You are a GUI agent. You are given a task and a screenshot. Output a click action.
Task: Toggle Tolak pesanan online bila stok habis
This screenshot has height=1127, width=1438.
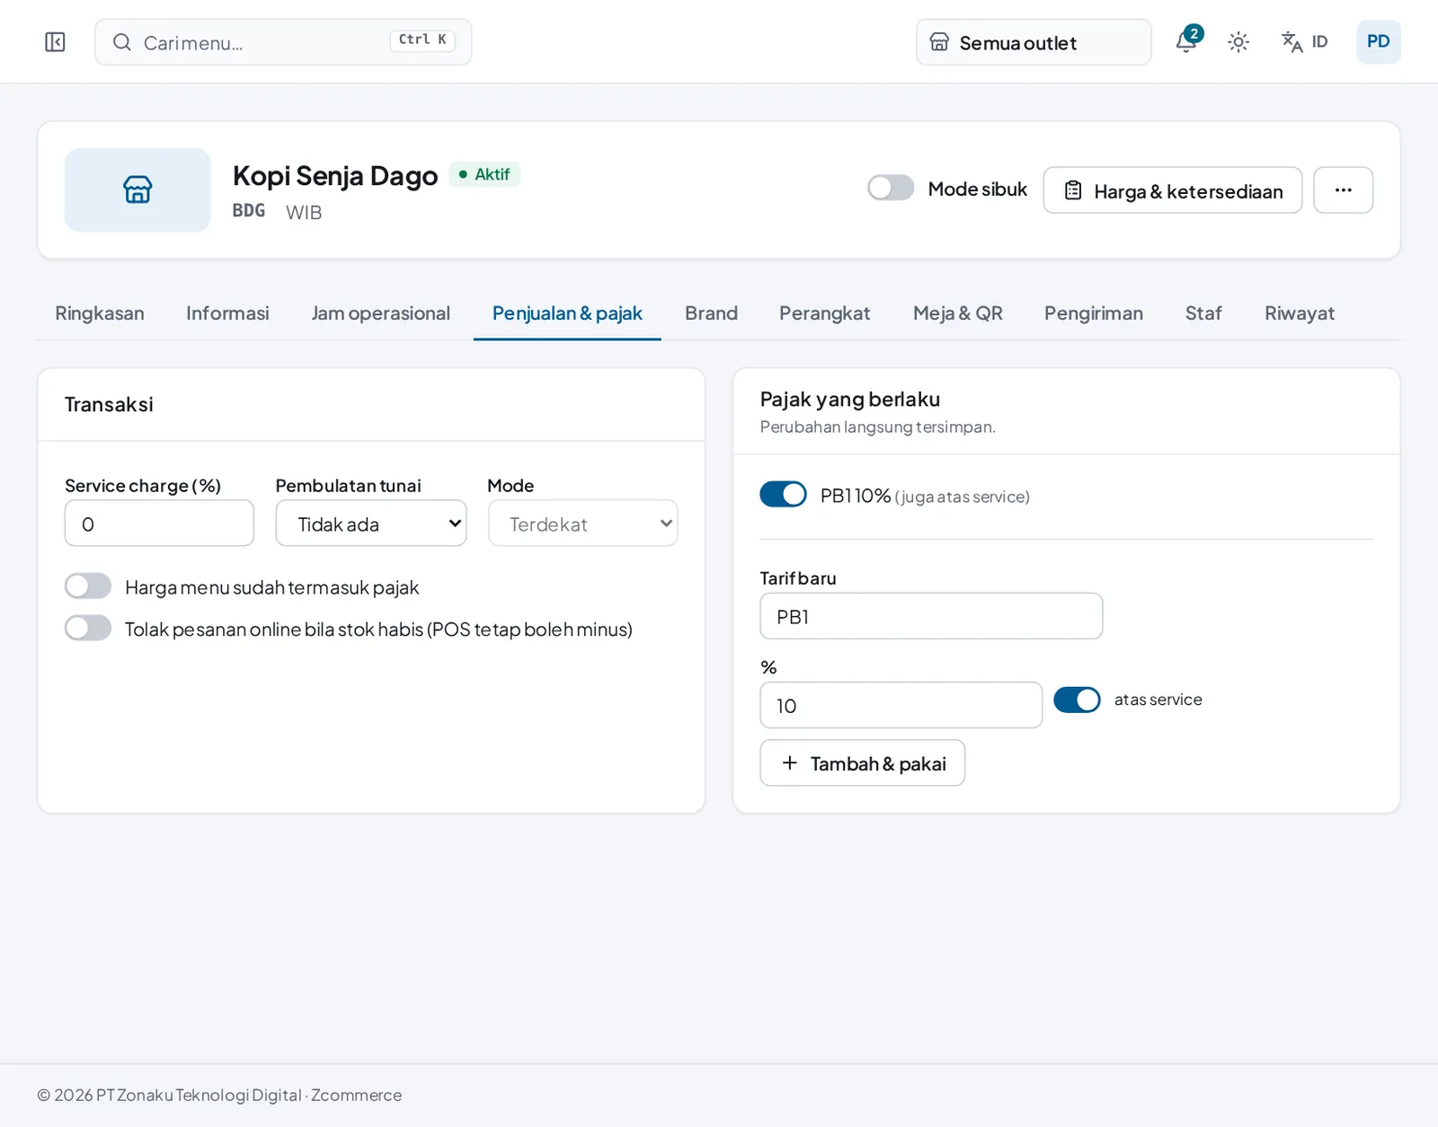pyautogui.click(x=88, y=628)
